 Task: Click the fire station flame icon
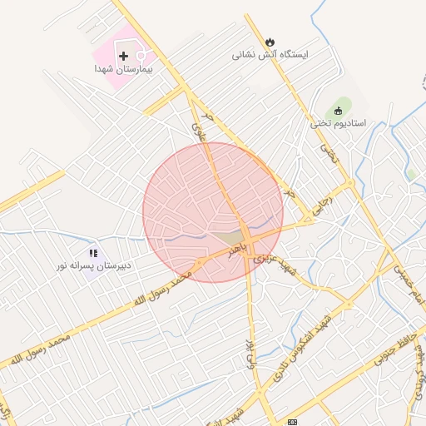pyautogui.click(x=270, y=42)
